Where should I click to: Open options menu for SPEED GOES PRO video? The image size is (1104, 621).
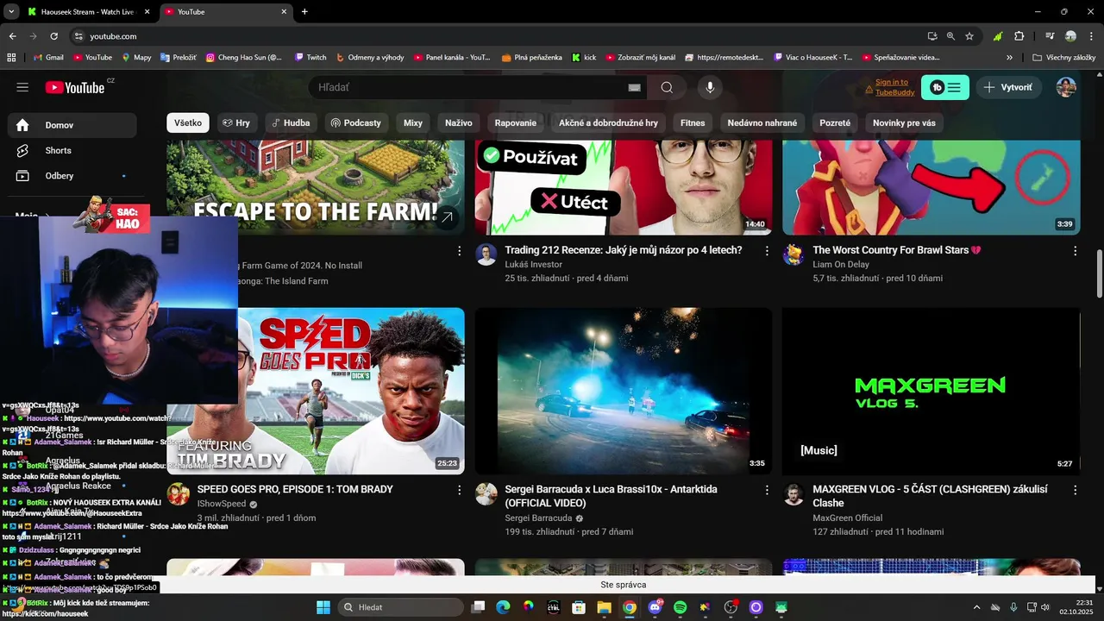[459, 490]
